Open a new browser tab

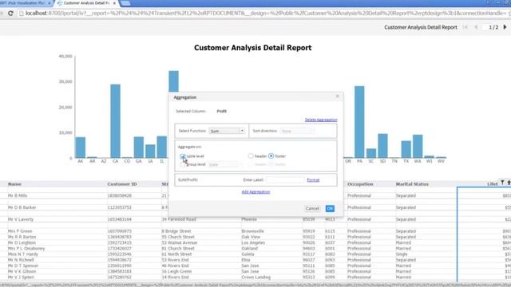(x=125, y=3)
